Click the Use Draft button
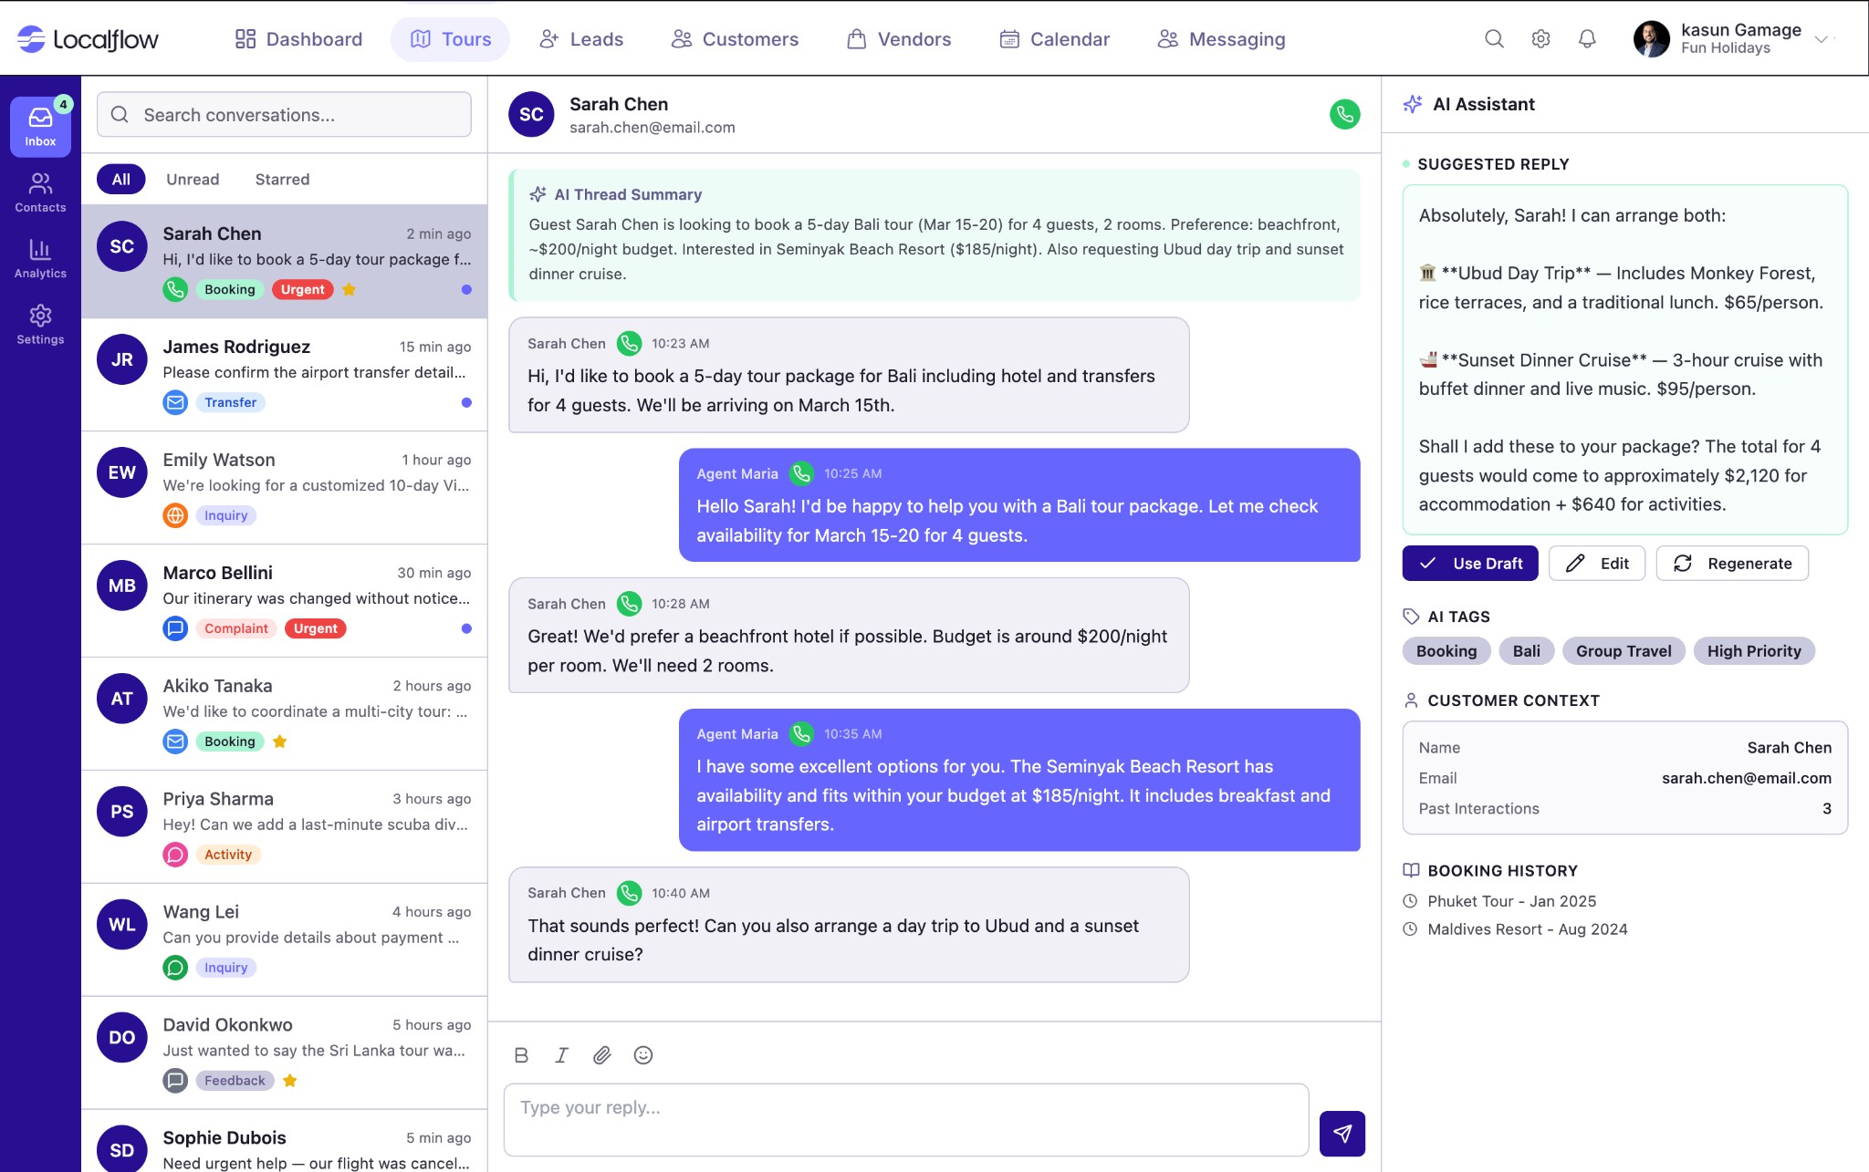The image size is (1869, 1172). pos(1469,563)
